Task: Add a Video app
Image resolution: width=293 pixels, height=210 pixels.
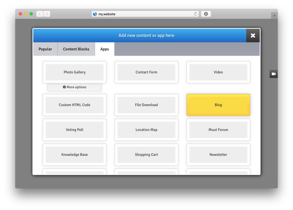Action: coord(218,72)
